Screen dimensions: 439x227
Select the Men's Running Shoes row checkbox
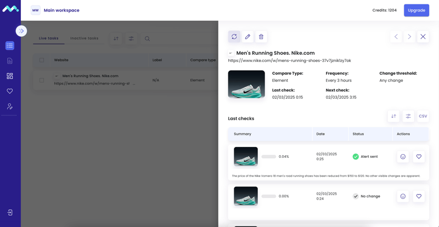pyautogui.click(x=42, y=80)
